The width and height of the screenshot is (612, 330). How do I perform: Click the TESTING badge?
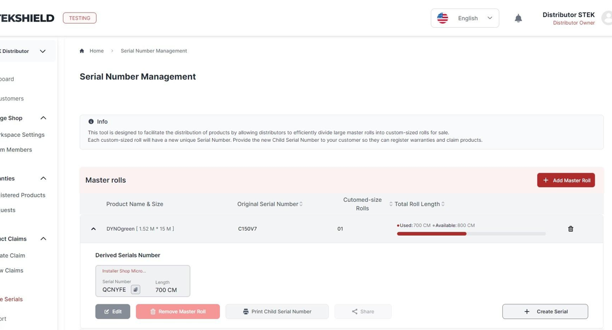[80, 18]
